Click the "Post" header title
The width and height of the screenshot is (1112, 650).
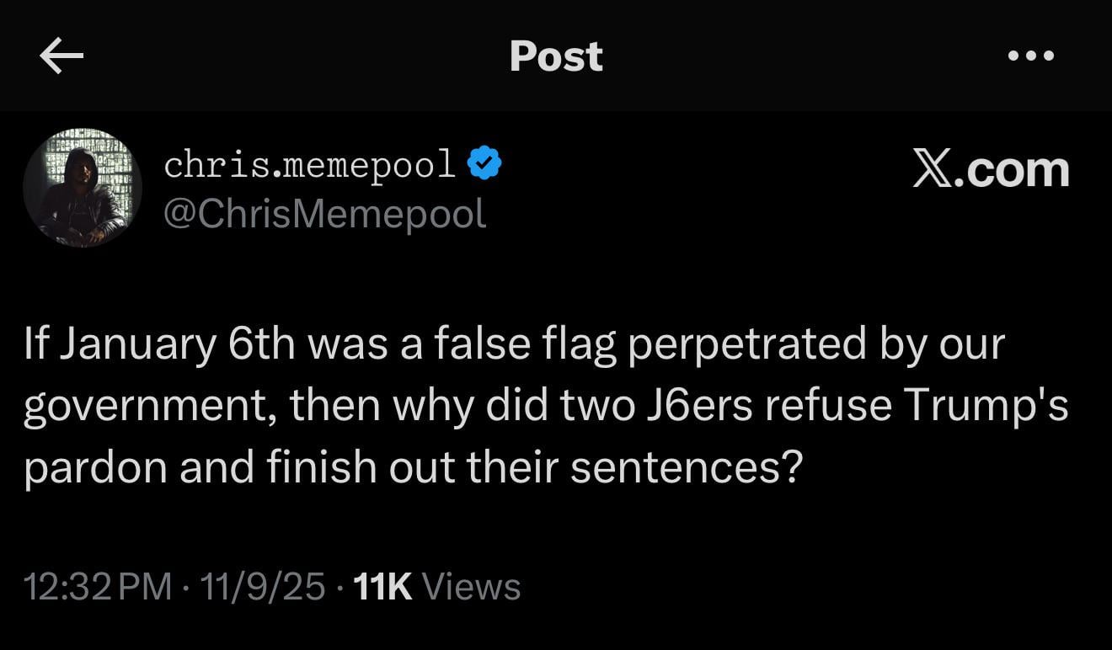556,56
